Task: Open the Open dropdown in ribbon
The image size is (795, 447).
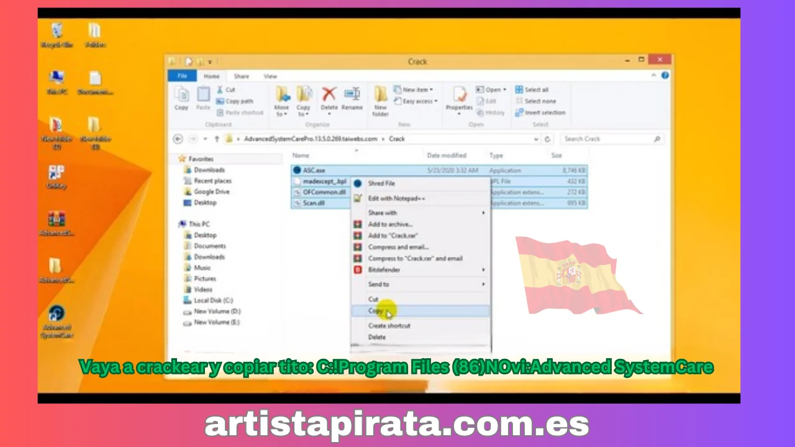Action: click(491, 89)
